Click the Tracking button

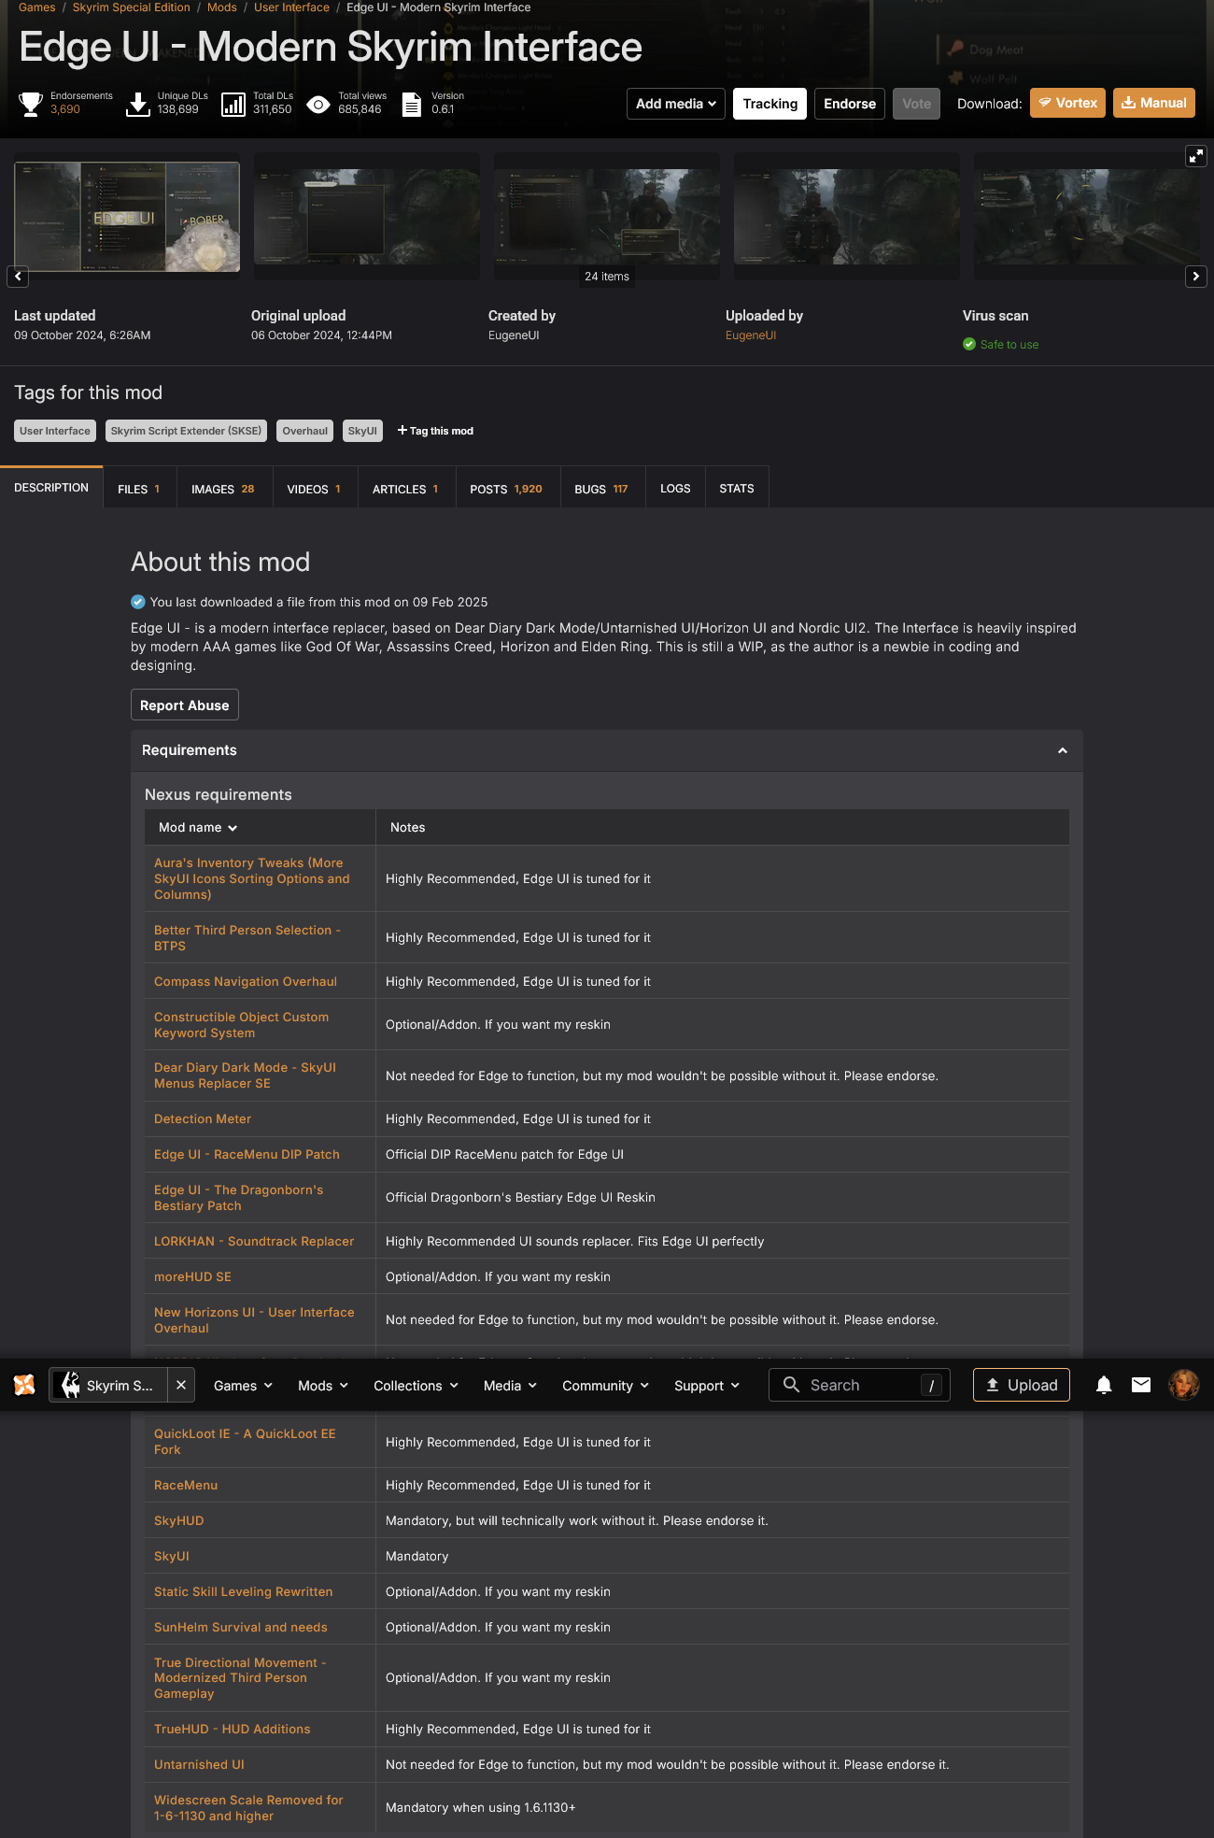(770, 104)
